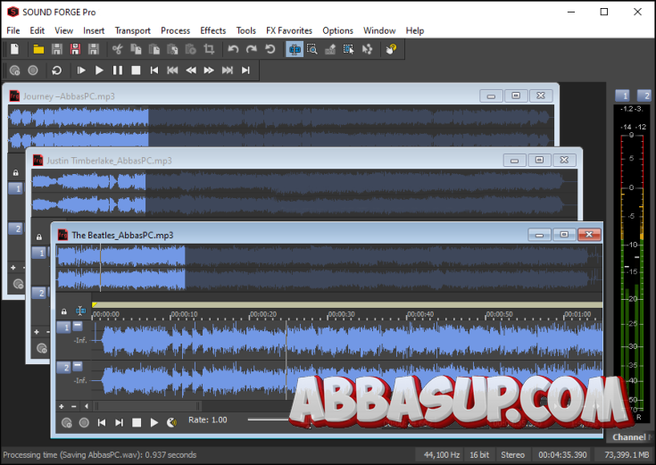Toggle meter channel 2 button in Channel Meters
Viewport: 656px width, 465px height.
[644, 95]
